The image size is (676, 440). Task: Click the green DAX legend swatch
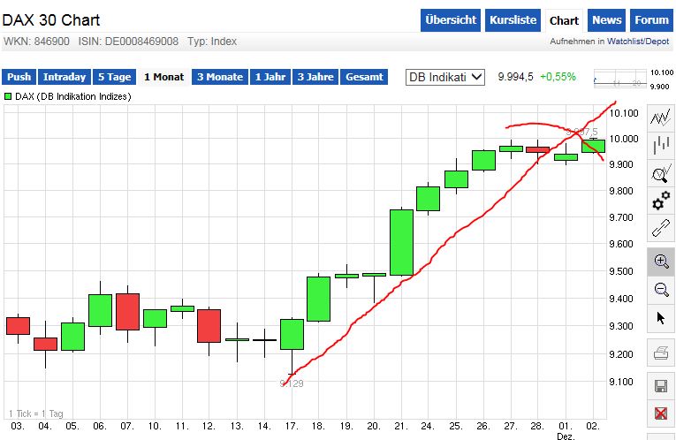click(8, 96)
